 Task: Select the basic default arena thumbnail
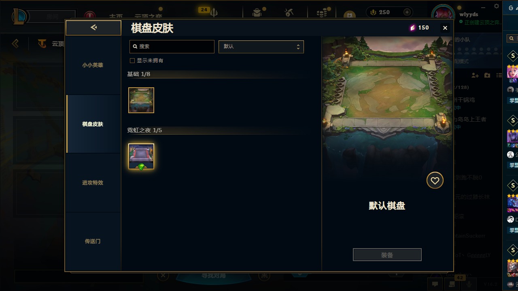click(141, 100)
